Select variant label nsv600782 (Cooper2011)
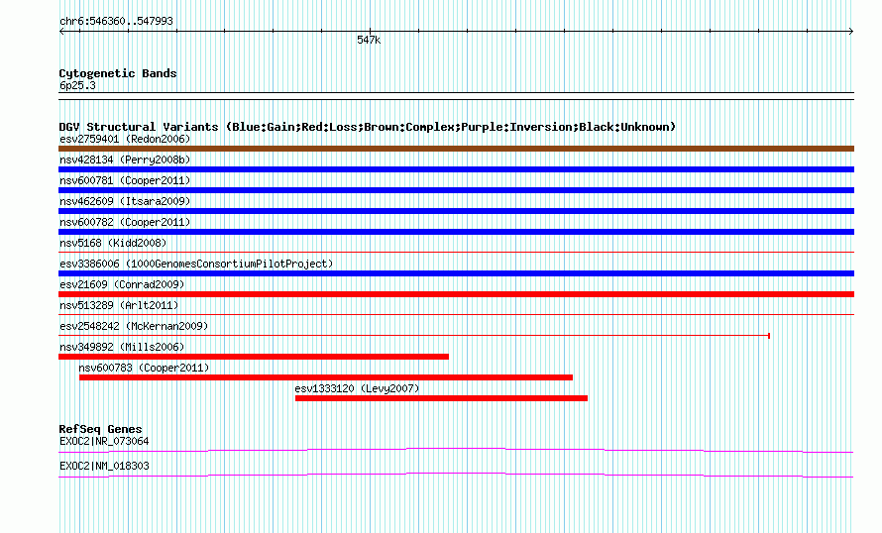This screenshot has height=533, width=882. [x=125, y=222]
